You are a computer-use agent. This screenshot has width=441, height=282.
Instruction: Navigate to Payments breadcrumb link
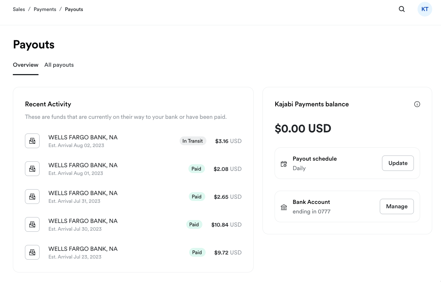(45, 9)
